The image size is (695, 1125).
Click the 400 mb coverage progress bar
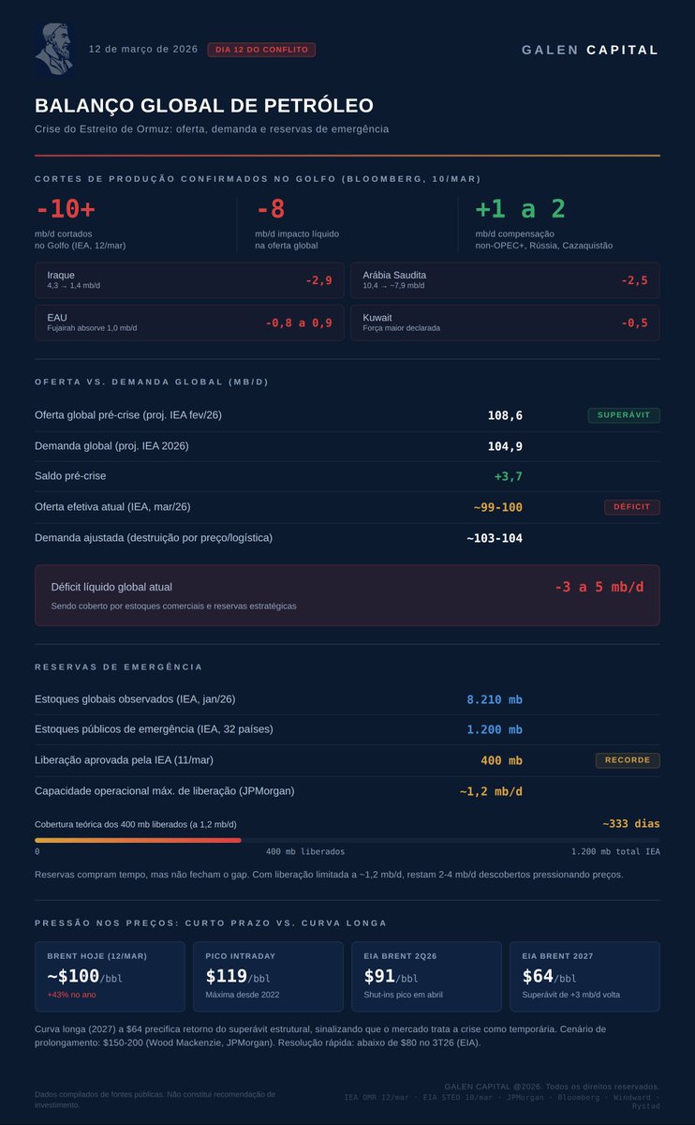click(347, 840)
